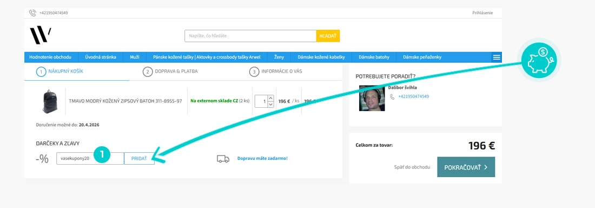The image size is (595, 208).
Task: Click the quantity field showing 1
Action: coord(261,101)
